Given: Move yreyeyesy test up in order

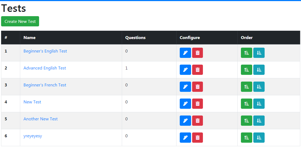Looking at the screenshot, I should coord(247,138).
